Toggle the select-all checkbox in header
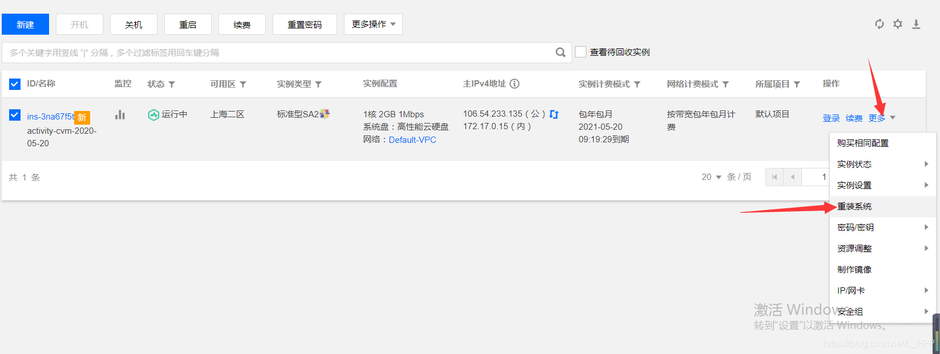This screenshot has height=354, width=940. tap(15, 84)
